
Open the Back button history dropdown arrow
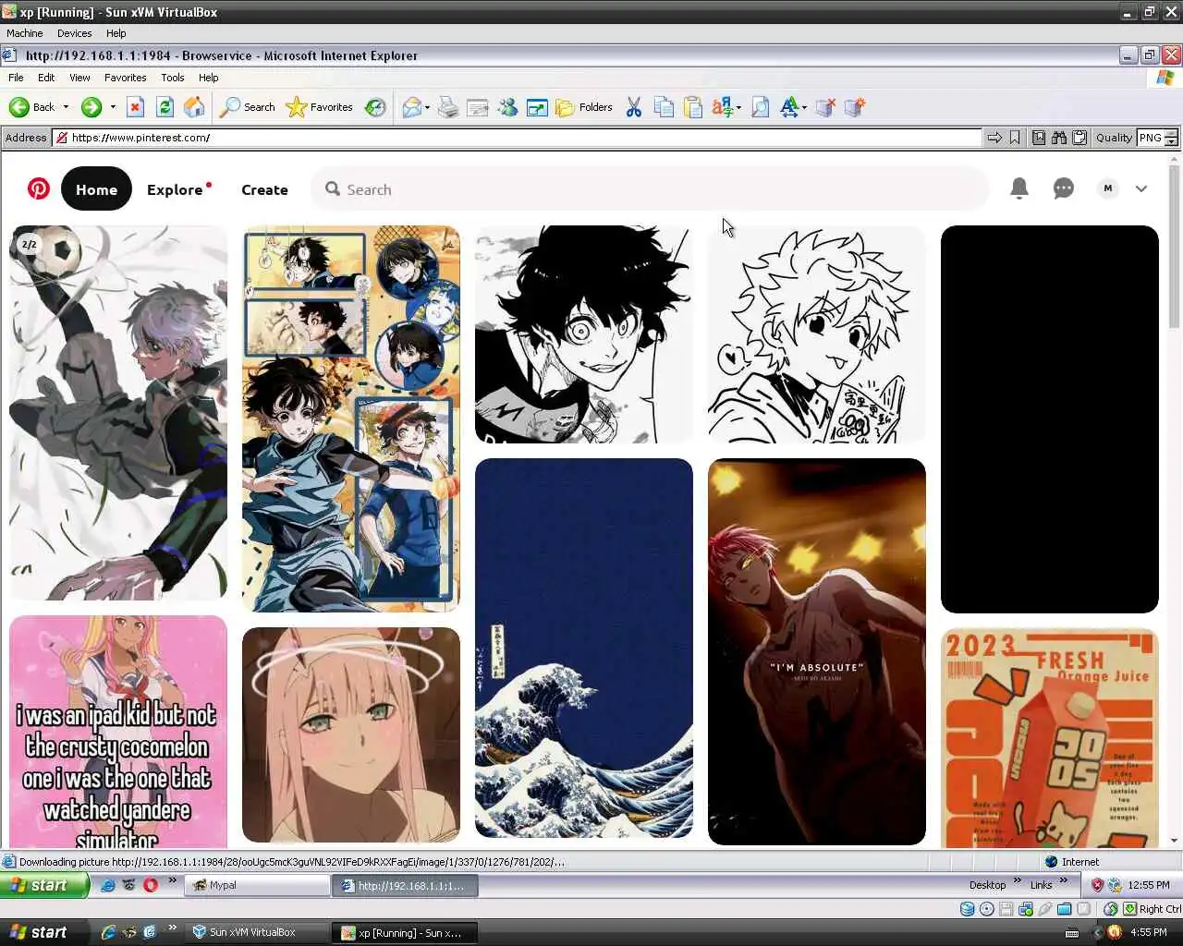tap(66, 107)
